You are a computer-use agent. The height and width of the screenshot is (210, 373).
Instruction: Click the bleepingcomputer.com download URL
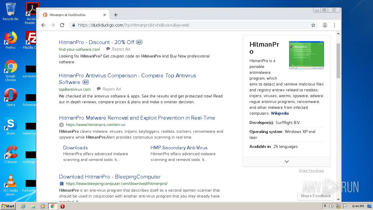pyautogui.click(x=117, y=183)
